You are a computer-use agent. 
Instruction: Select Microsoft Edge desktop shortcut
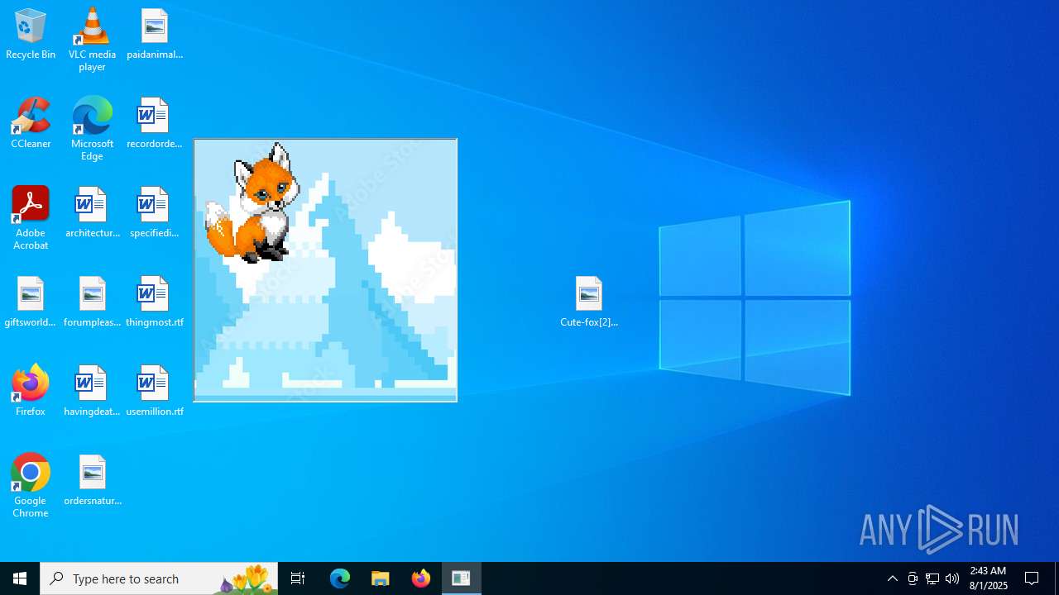(x=92, y=129)
